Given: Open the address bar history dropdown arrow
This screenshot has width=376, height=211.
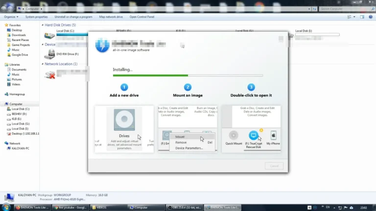Looking at the screenshot, I should (309, 9).
